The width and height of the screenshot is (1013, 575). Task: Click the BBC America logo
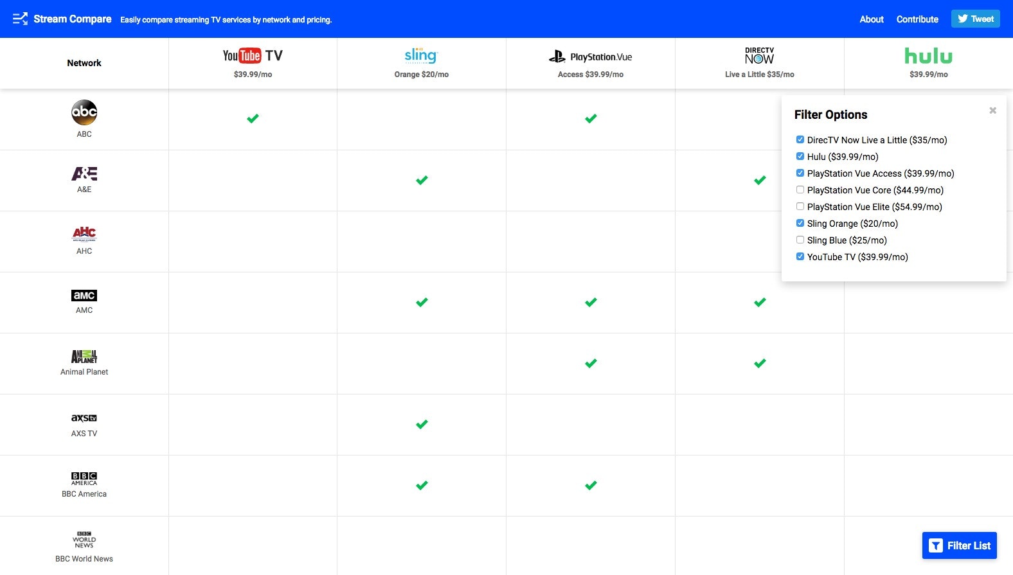[x=84, y=479]
